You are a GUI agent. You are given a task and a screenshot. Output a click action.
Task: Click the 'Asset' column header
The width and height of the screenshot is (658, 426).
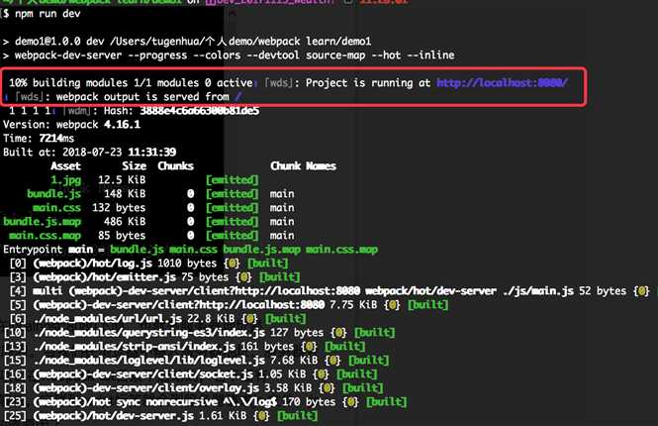66,166
